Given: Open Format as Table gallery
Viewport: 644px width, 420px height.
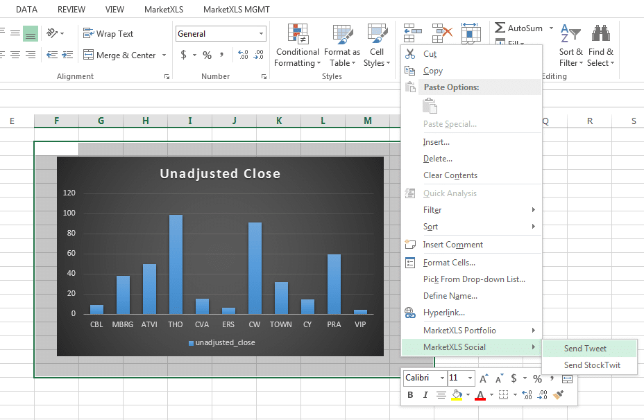Looking at the screenshot, I should [x=342, y=46].
